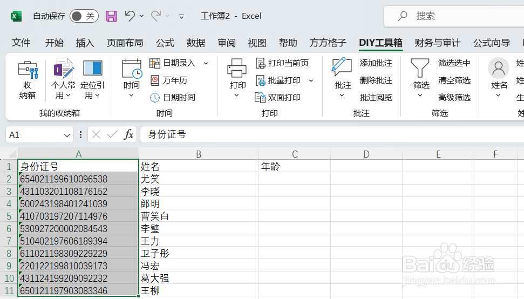Switch to the 方方格子 tab
The width and height of the screenshot is (524, 299).
click(x=328, y=43)
